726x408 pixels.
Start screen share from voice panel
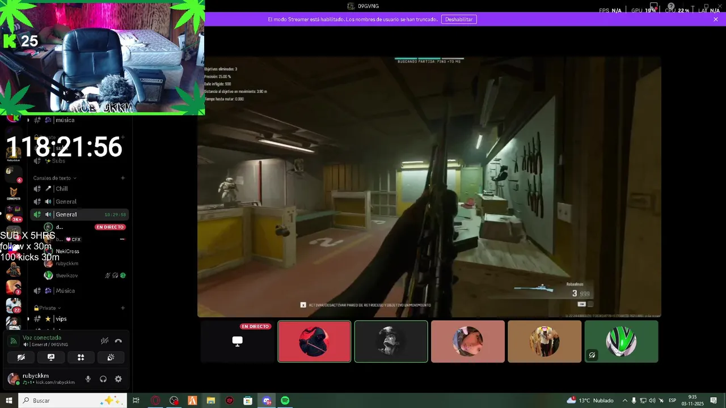(x=50, y=358)
